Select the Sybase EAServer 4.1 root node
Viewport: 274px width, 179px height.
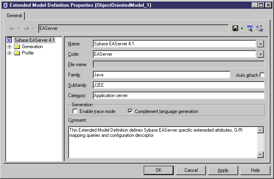coord(34,40)
